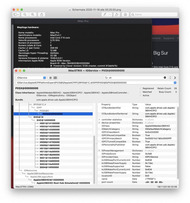Switch to column browser view
This screenshot has height=203, width=190.
coord(55,78)
